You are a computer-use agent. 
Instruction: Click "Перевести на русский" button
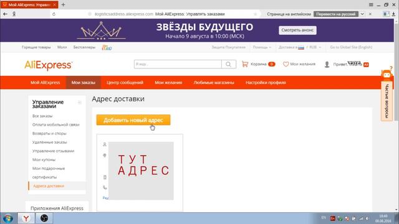click(336, 14)
